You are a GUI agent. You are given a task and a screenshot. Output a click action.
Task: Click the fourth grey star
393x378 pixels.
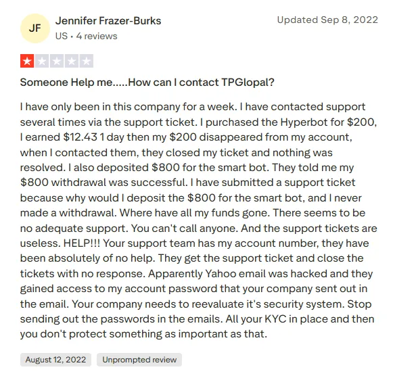(72, 61)
